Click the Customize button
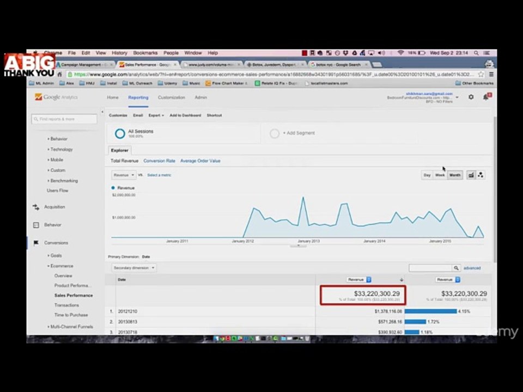The height and width of the screenshot is (392, 523). click(118, 115)
